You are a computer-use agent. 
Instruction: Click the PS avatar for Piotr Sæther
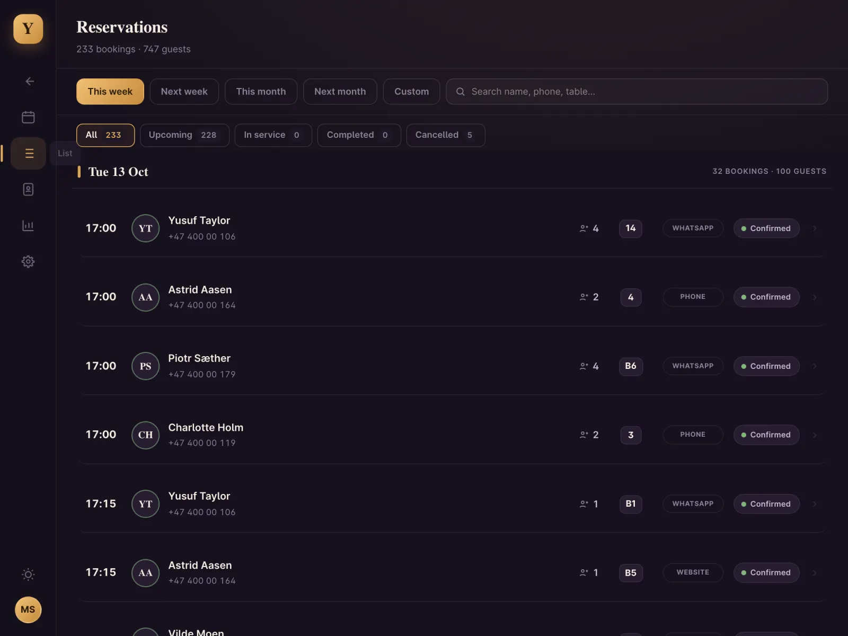pos(145,366)
